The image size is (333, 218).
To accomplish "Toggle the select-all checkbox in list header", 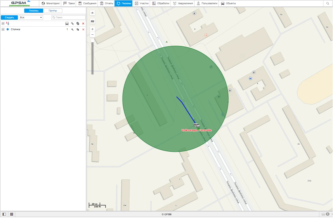I will 3,24.
